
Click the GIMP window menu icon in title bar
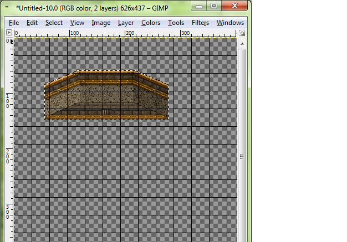click(x=7, y=7)
